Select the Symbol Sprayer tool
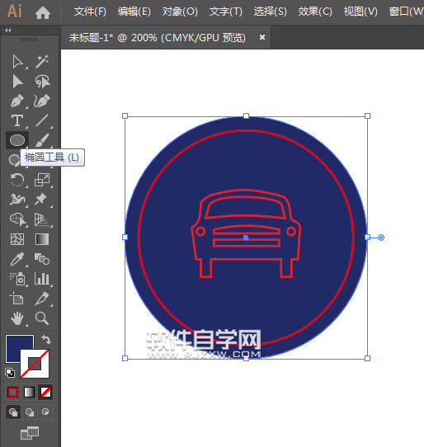 point(18,279)
